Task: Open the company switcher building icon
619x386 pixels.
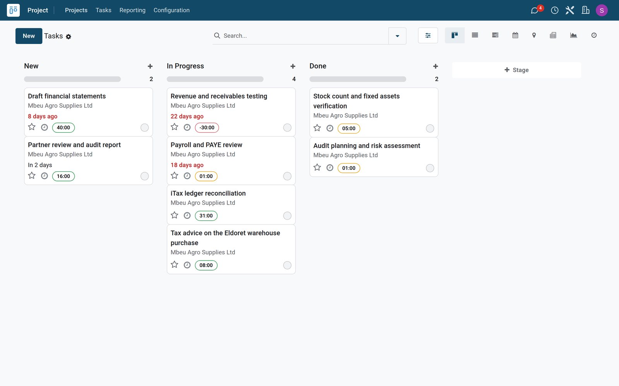Action: click(x=585, y=10)
